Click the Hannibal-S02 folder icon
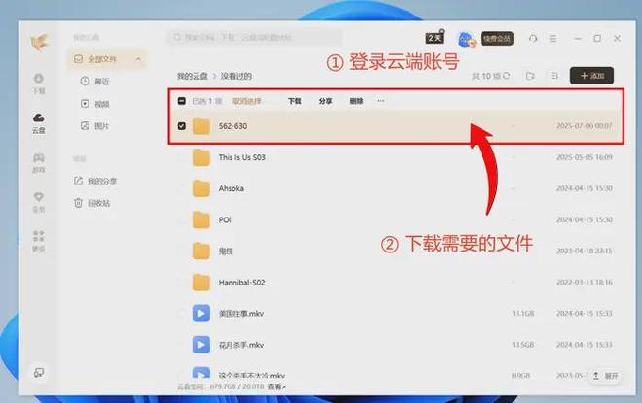This screenshot has width=642, height=403. point(201,283)
